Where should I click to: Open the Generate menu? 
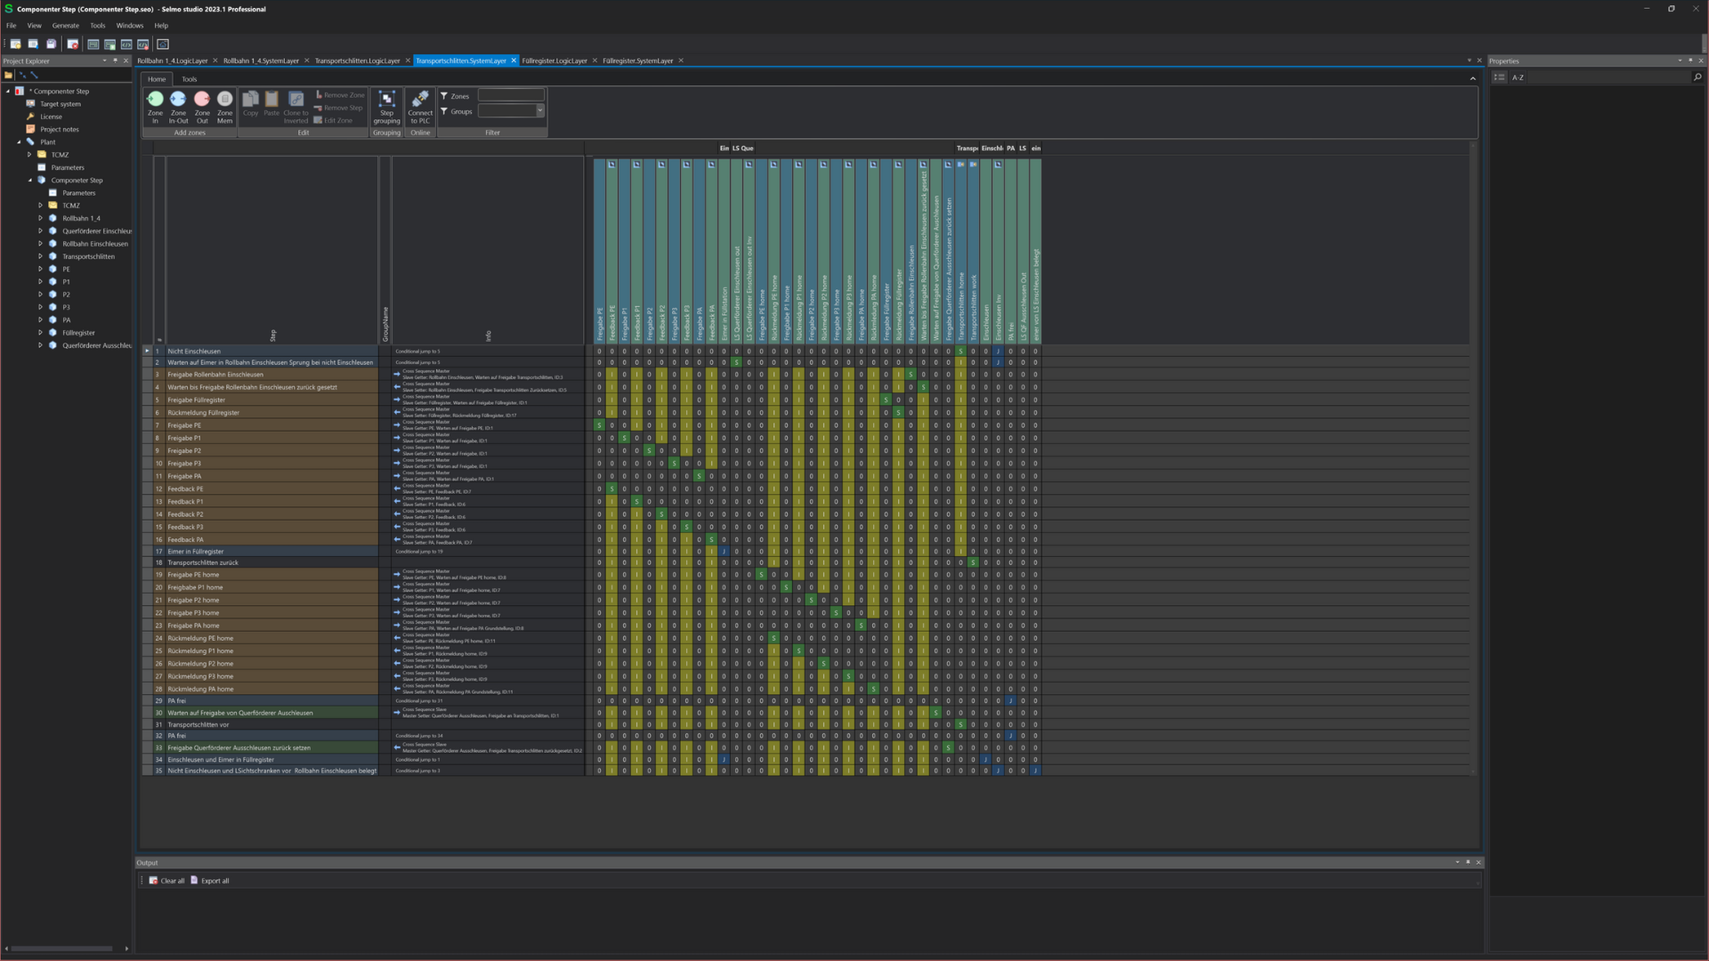click(x=65, y=25)
